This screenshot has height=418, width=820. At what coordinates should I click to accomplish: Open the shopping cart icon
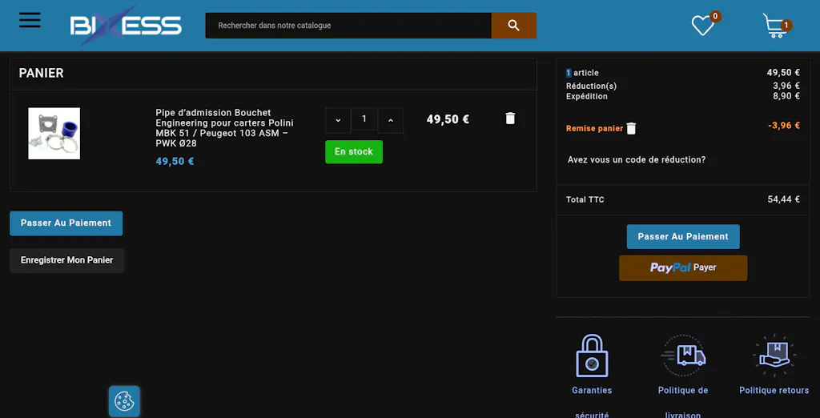tap(774, 26)
